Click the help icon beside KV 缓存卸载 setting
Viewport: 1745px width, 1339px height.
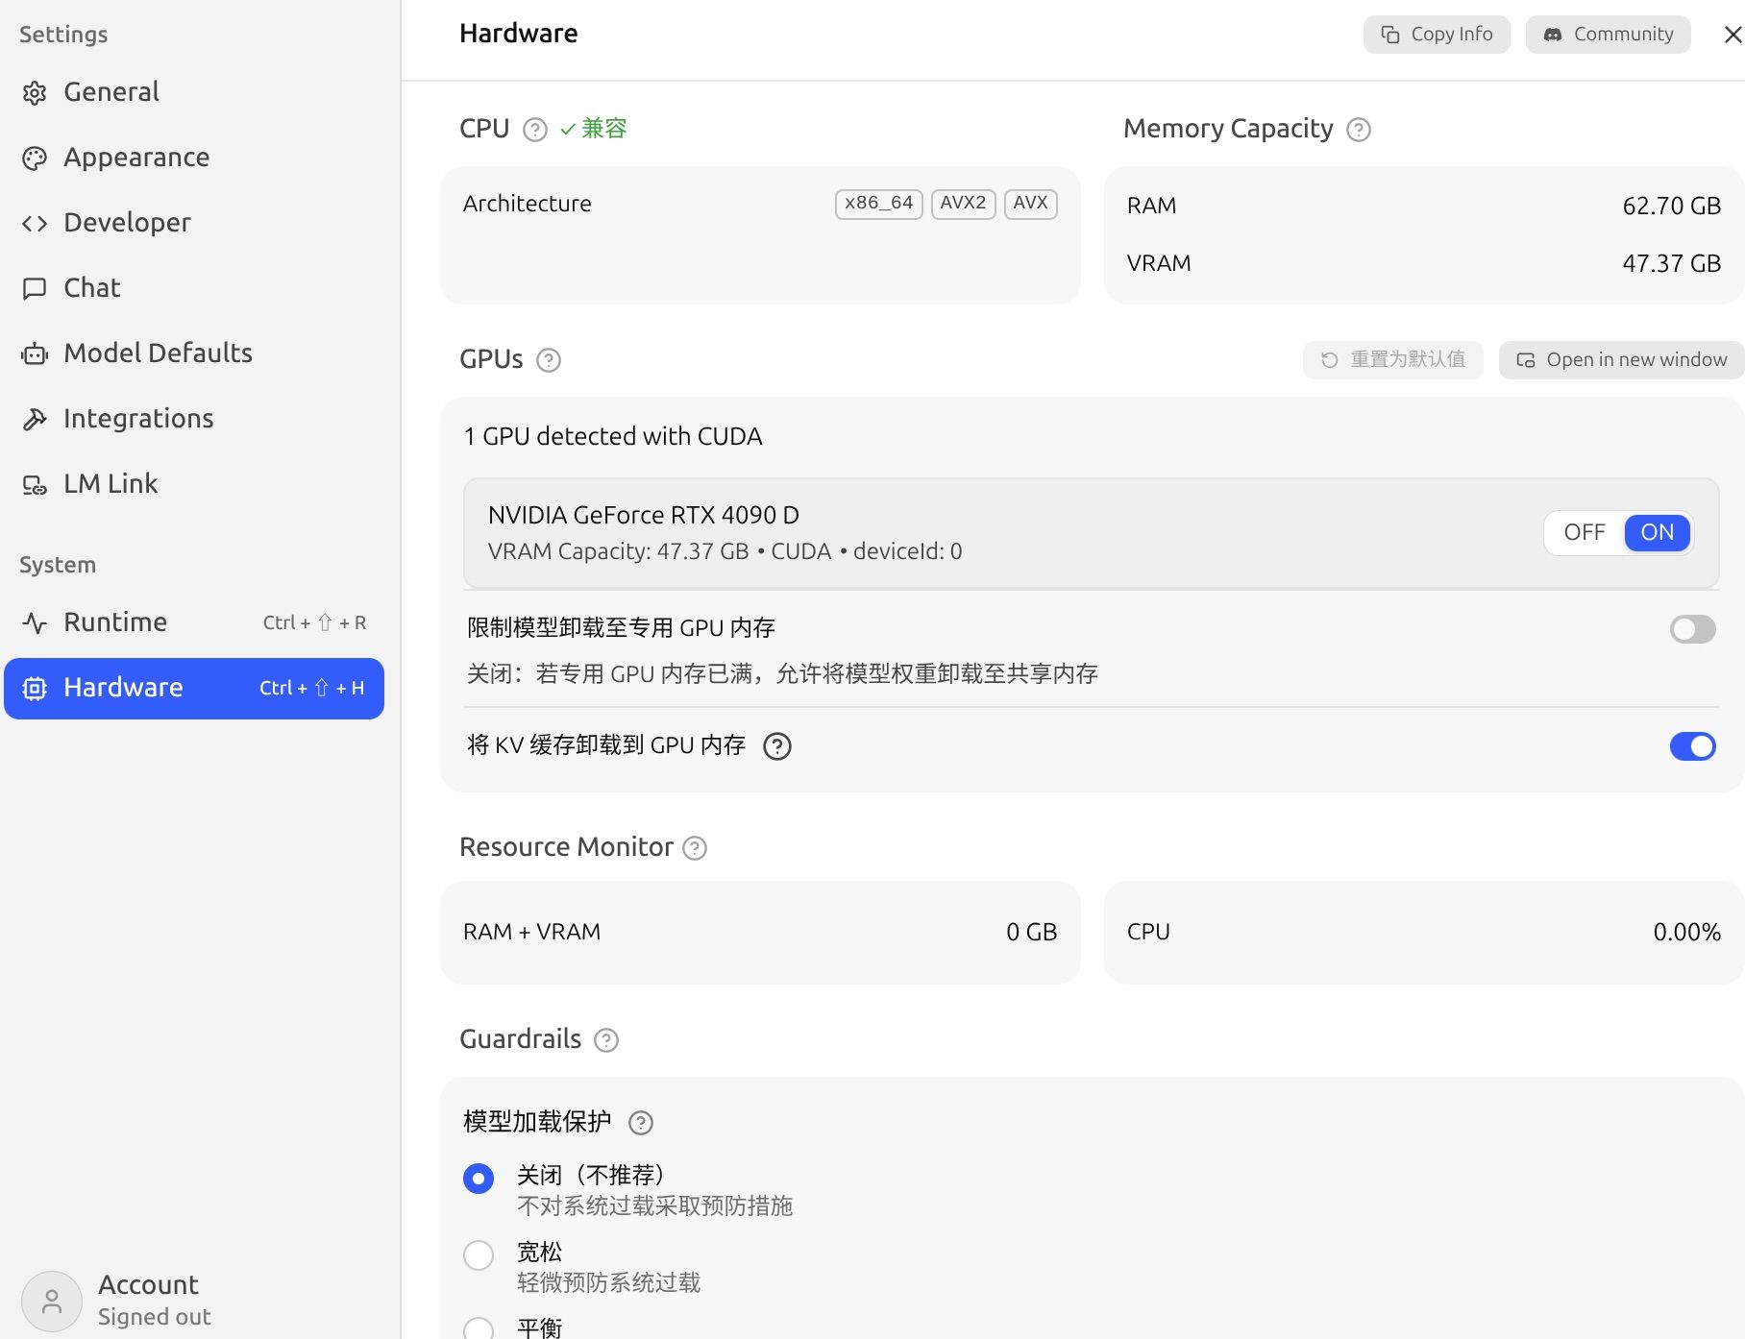pos(777,746)
